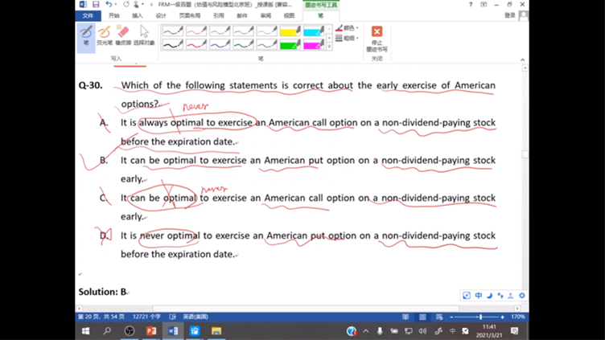
Task: Click the zoom out minus button
Action: (451, 317)
